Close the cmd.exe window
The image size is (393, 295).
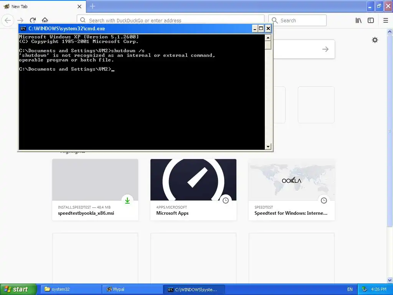click(x=268, y=28)
